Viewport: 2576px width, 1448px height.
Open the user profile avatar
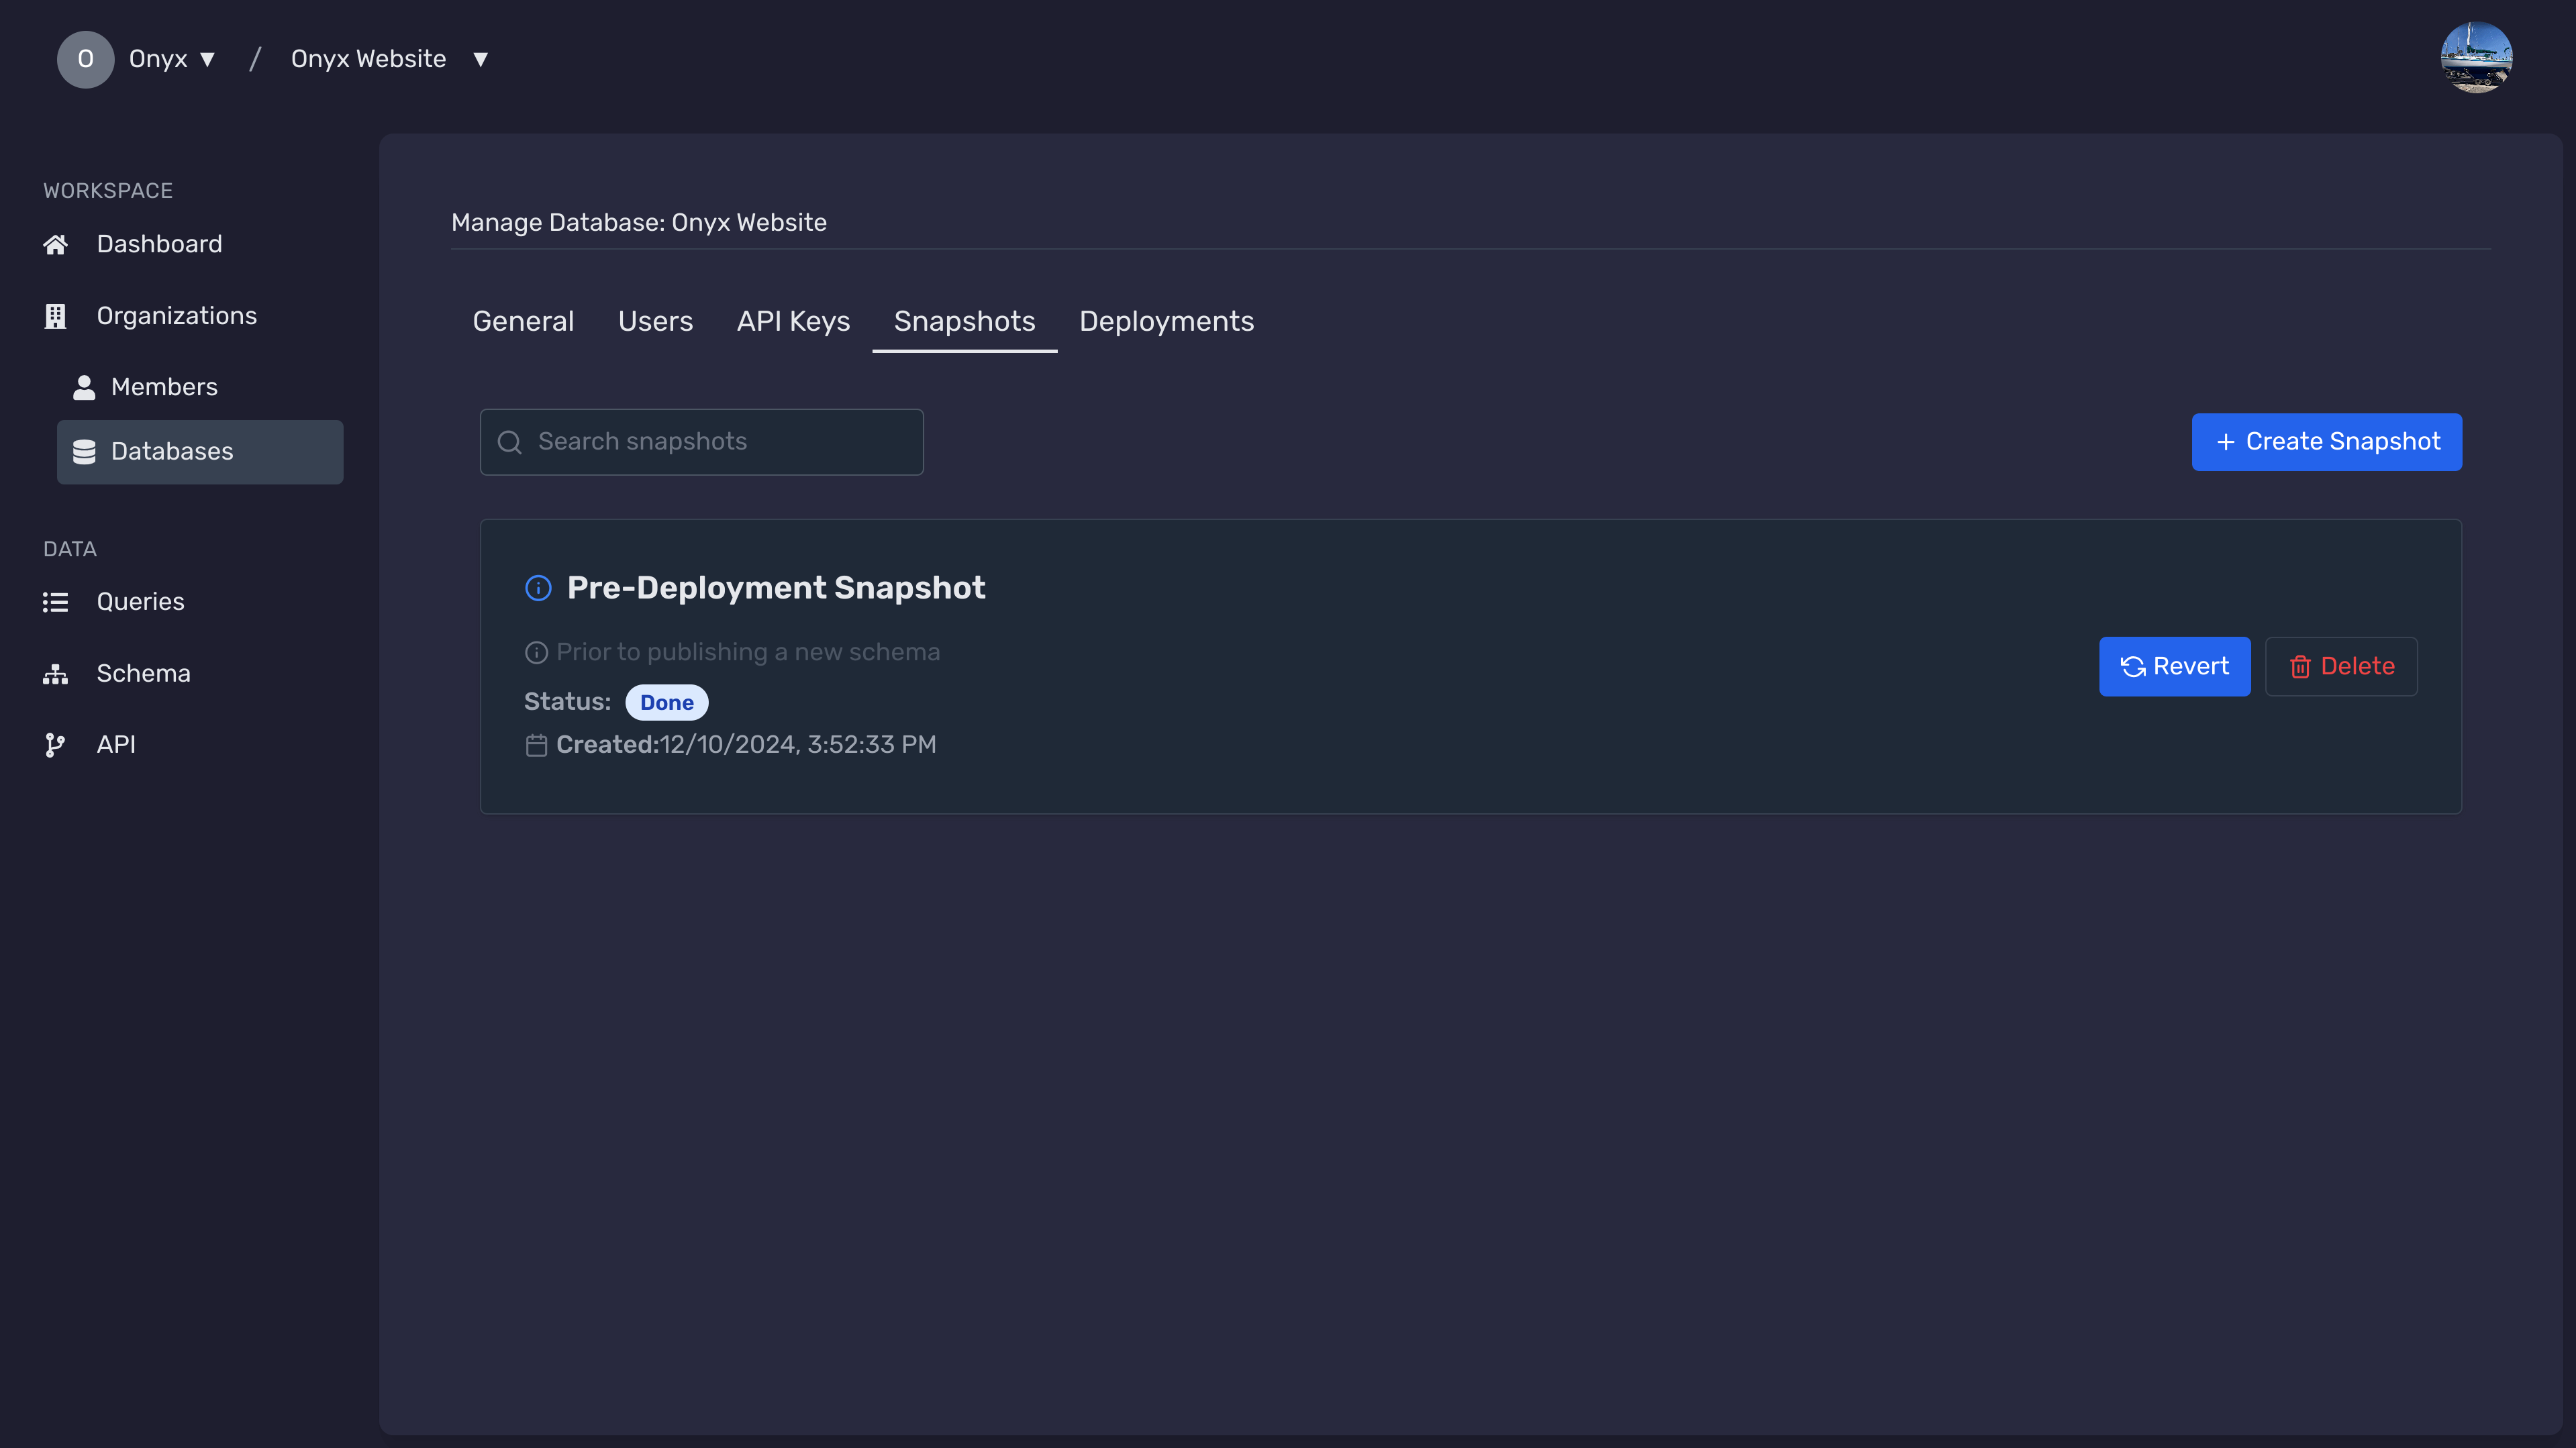coord(2476,58)
